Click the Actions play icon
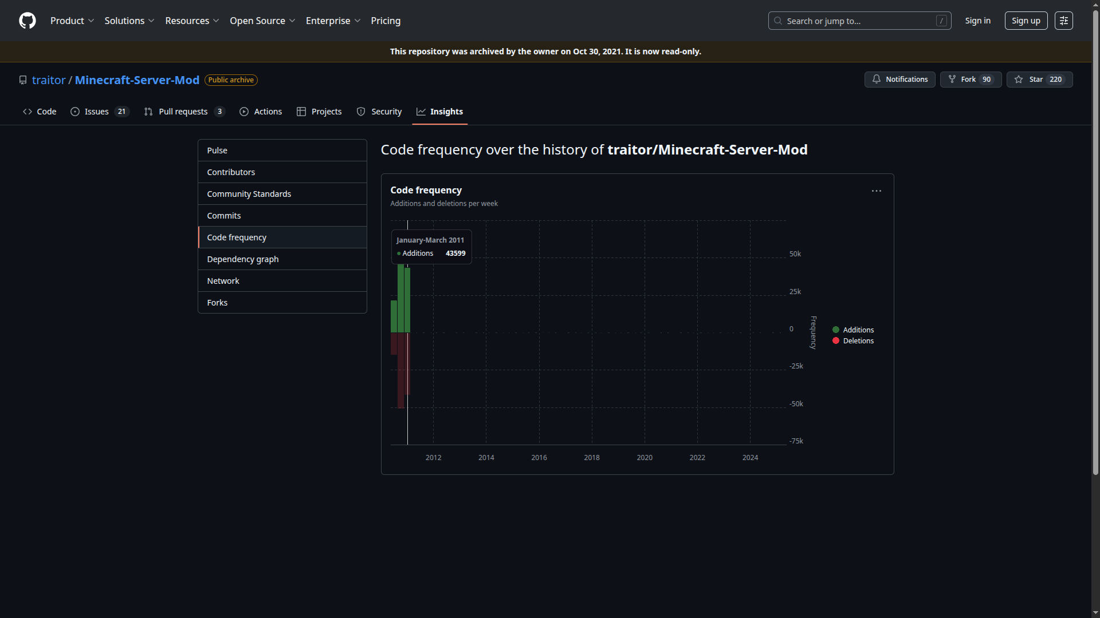Viewport: 1100px width, 618px height. pos(244,112)
